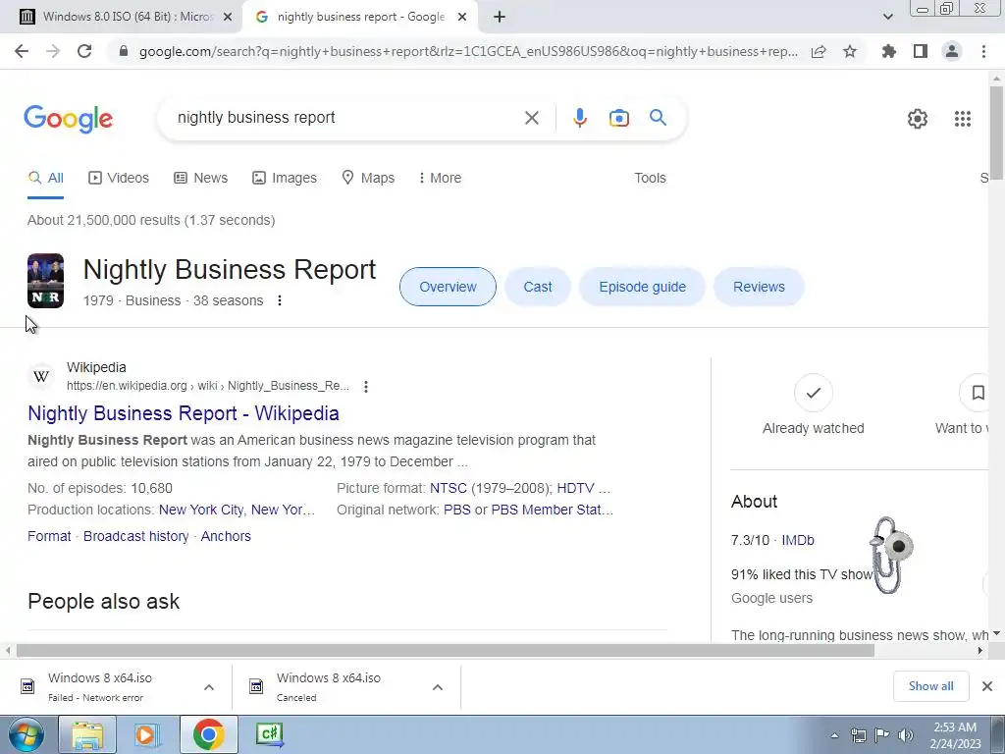Viewport: 1005px width, 754px height.
Task: Open the NTSC link
Action: click(x=448, y=489)
